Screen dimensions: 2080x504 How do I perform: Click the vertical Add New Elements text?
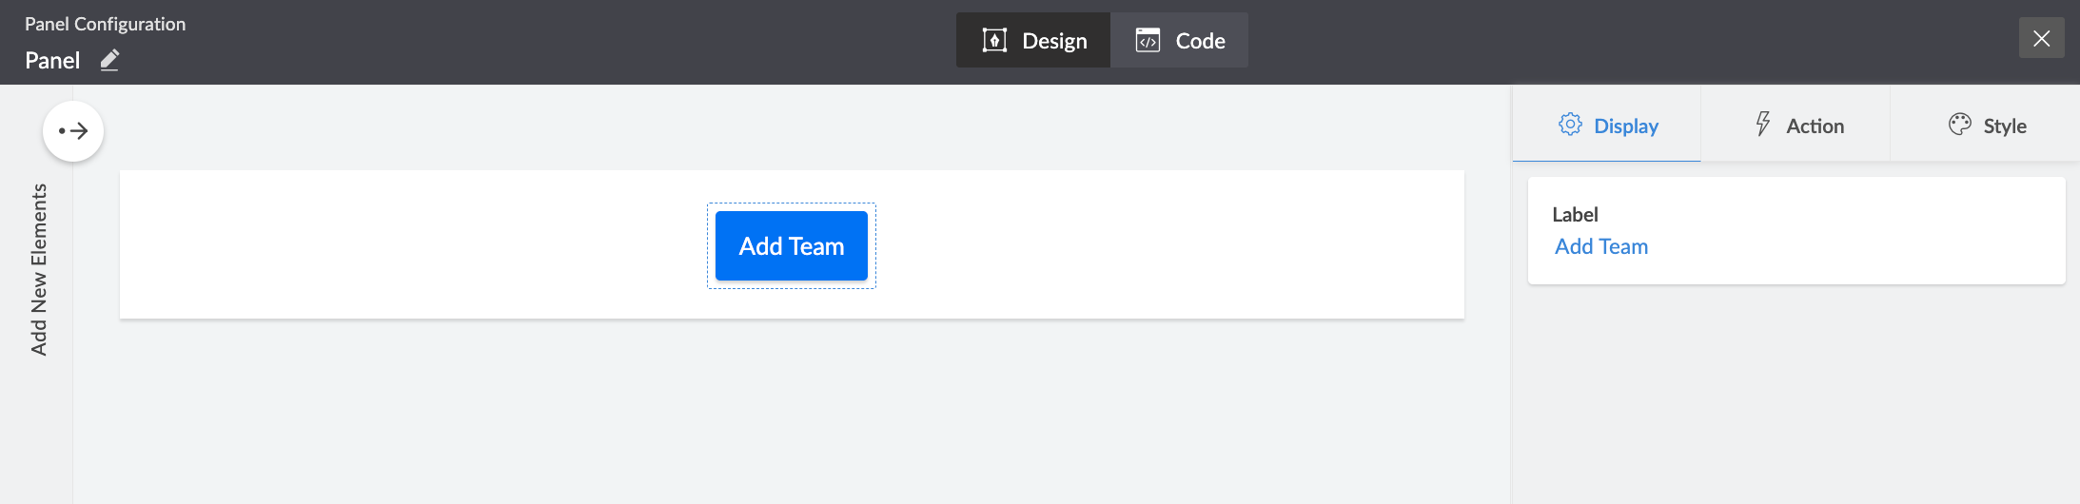click(x=39, y=269)
